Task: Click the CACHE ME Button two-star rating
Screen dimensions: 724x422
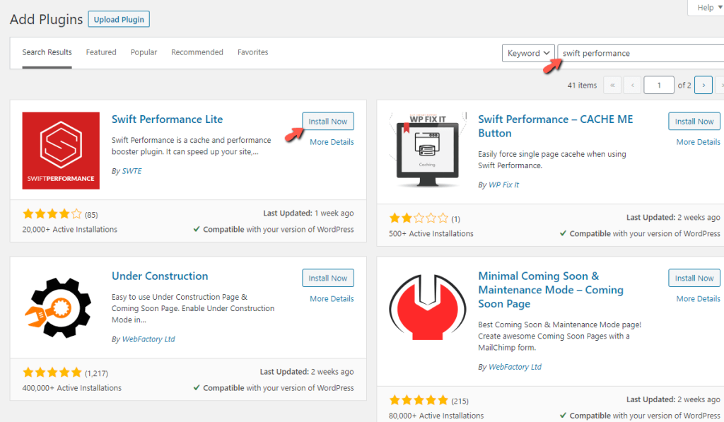Action: 419,218
